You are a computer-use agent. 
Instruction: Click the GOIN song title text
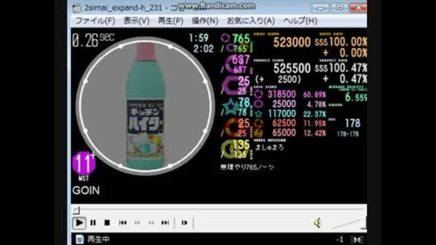[x=86, y=191]
